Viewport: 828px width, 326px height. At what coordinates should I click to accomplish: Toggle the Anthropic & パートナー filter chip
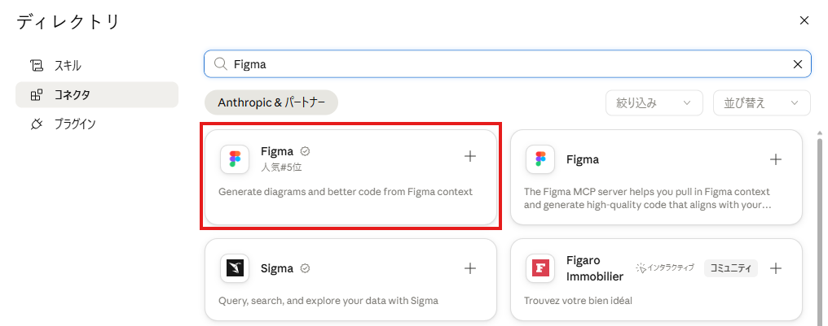pos(271,102)
